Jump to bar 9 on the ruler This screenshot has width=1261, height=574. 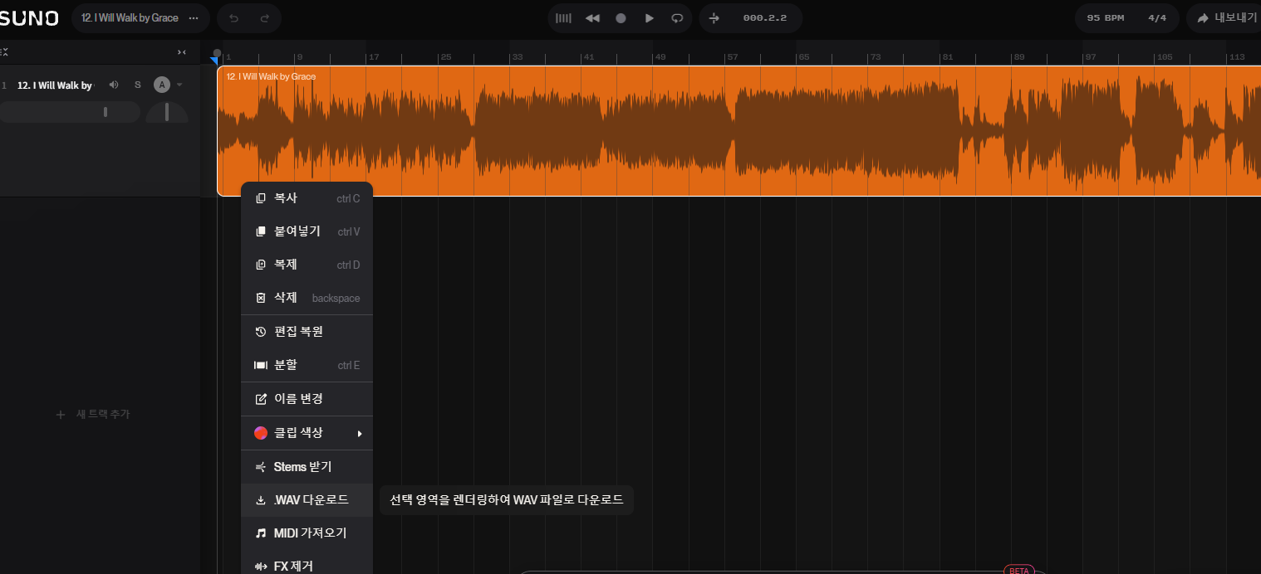299,57
